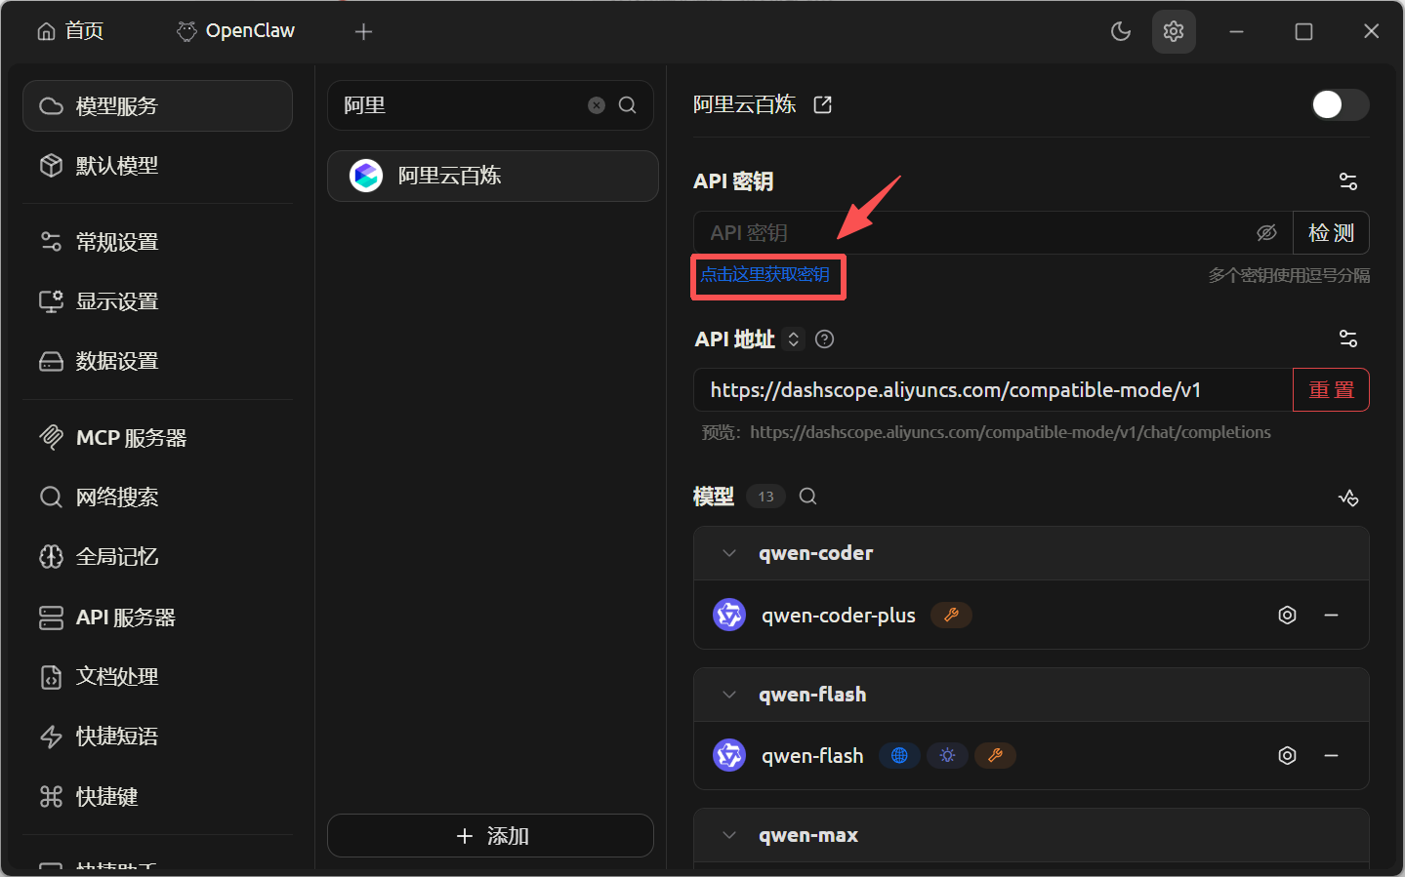Click the API 密钥 settings sliders icon
1405x877 pixels.
1347,181
